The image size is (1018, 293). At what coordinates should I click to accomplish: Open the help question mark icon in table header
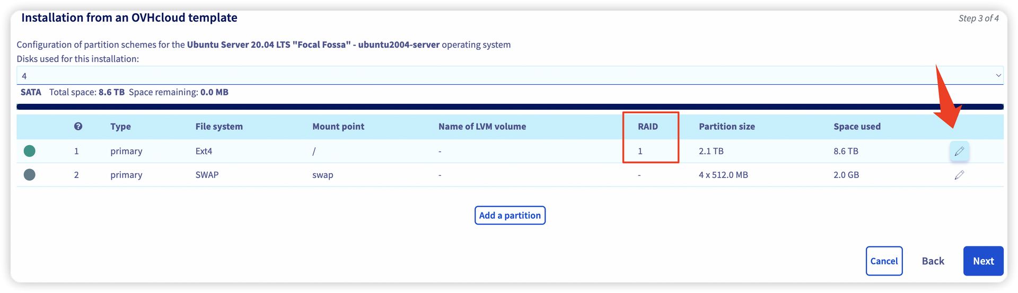point(78,126)
